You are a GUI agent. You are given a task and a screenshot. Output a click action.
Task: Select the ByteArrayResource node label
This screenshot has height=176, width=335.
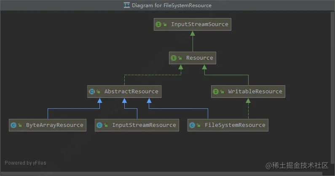[x=55, y=125]
